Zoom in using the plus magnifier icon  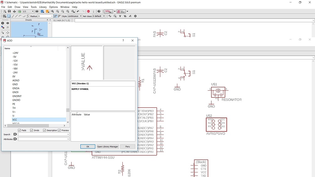57,12
